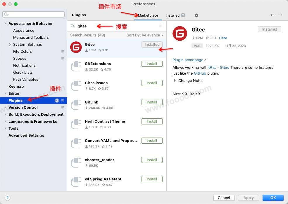Collapse the Appearance & Behavior section

point(6,23)
